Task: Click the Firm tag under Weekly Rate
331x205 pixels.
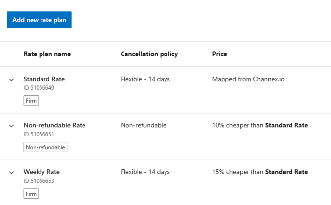Action: click(x=31, y=194)
